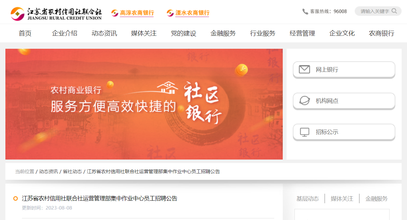Switch to the 基层动态 tab
Screen dimensions: 407x220
pos(307,198)
